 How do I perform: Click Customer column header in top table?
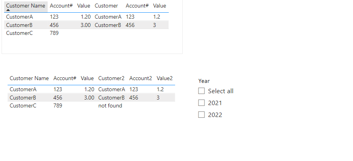[x=106, y=6]
